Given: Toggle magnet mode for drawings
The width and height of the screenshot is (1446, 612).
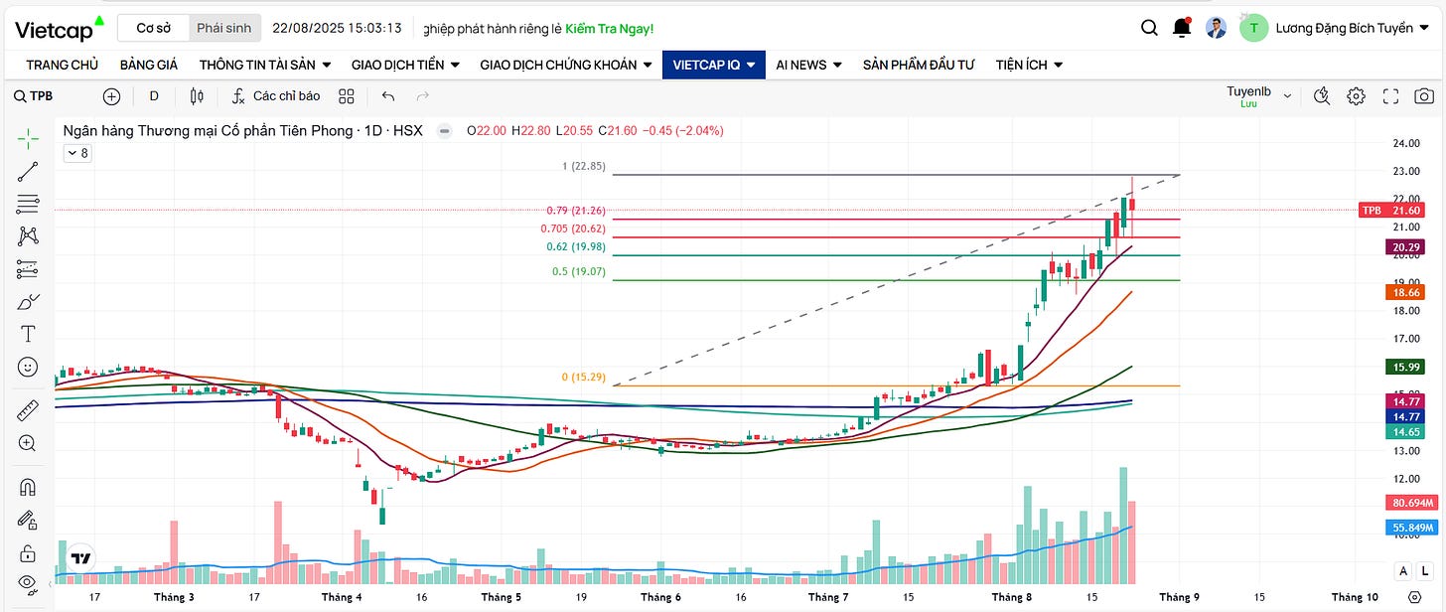Looking at the screenshot, I should 28,487.
